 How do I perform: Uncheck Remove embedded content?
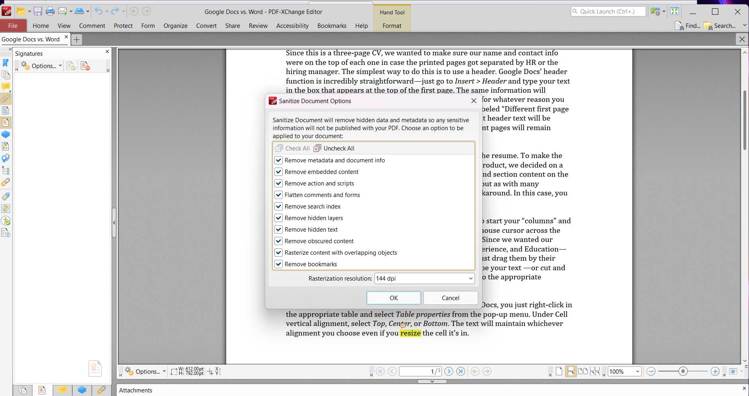pos(279,172)
